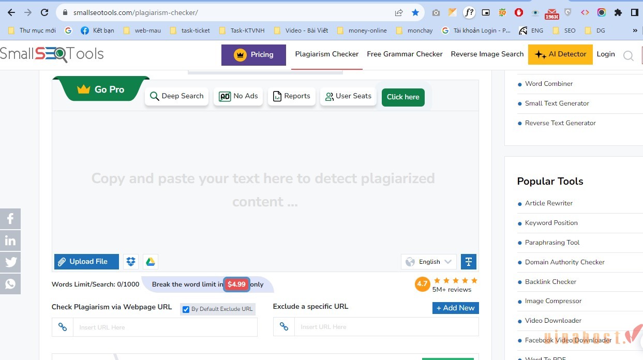The width and height of the screenshot is (643, 360).
Task: Share via the Twitter sidebar icon
Action: click(x=10, y=262)
